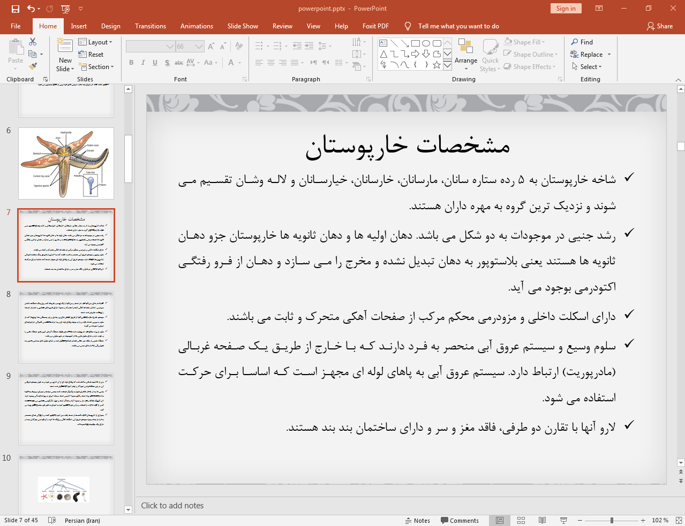Switch to the Animations tab

pos(197,26)
